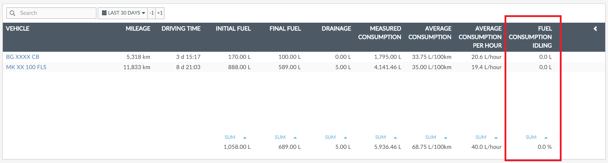This screenshot has width=608, height=163.
Task: Open the Last 30 Days date dropdown
Action: tap(123, 13)
